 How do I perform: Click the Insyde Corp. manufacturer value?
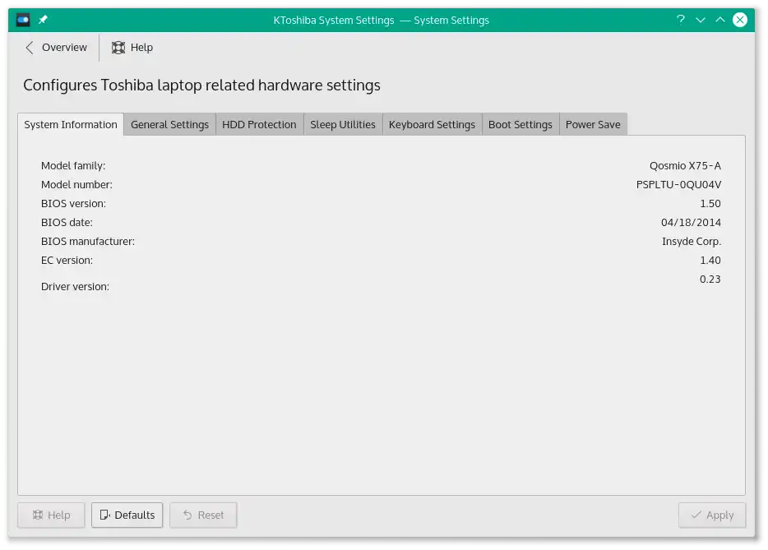click(691, 242)
